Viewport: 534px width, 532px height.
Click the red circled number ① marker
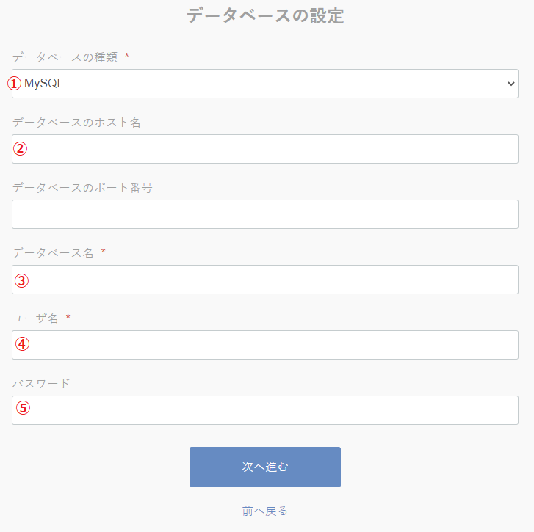click(15, 84)
